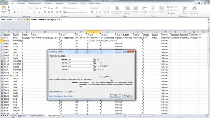Click the center alignment icon
The image size is (210, 118).
click(49, 12)
